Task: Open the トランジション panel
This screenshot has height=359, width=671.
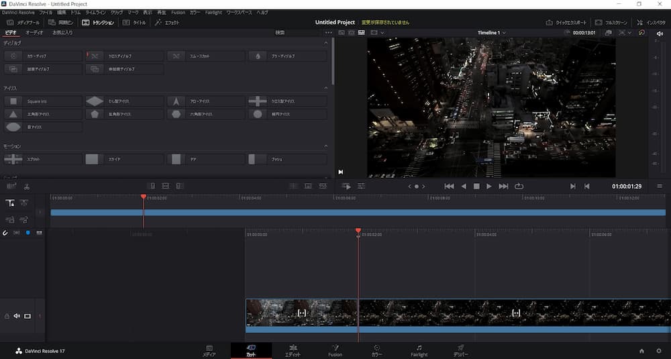Action: (x=98, y=23)
